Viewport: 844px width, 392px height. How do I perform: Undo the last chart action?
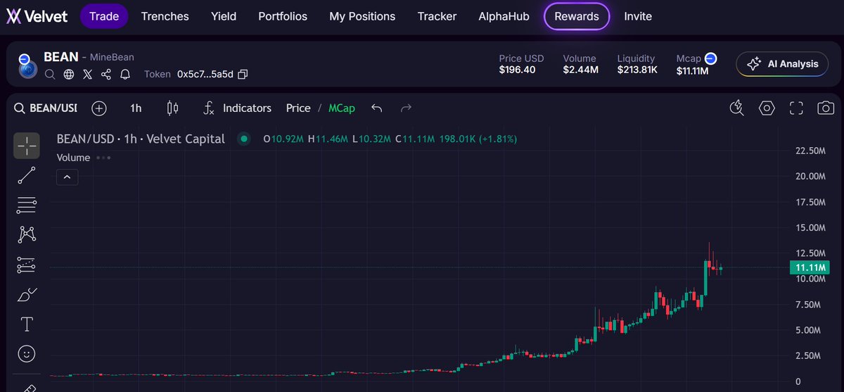[x=376, y=108]
